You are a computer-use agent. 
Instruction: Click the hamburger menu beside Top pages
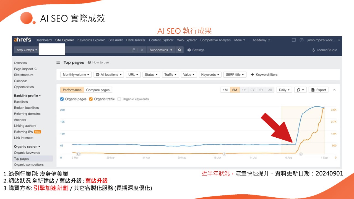pos(58,62)
